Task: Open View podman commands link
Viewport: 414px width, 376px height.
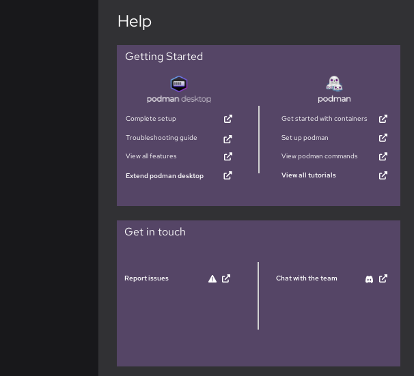Action: point(320,156)
